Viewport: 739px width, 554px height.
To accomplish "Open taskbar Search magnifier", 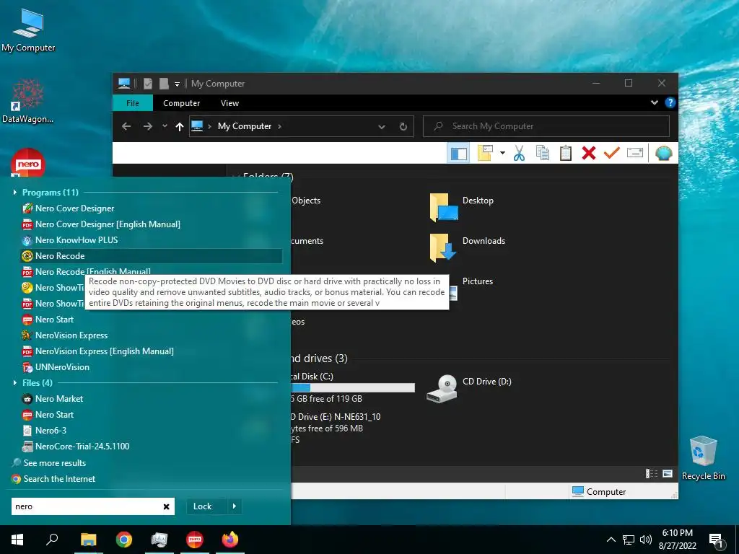I will [x=52, y=540].
